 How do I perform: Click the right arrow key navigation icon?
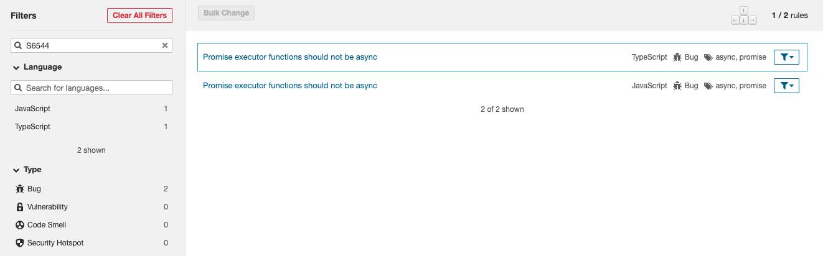(753, 21)
